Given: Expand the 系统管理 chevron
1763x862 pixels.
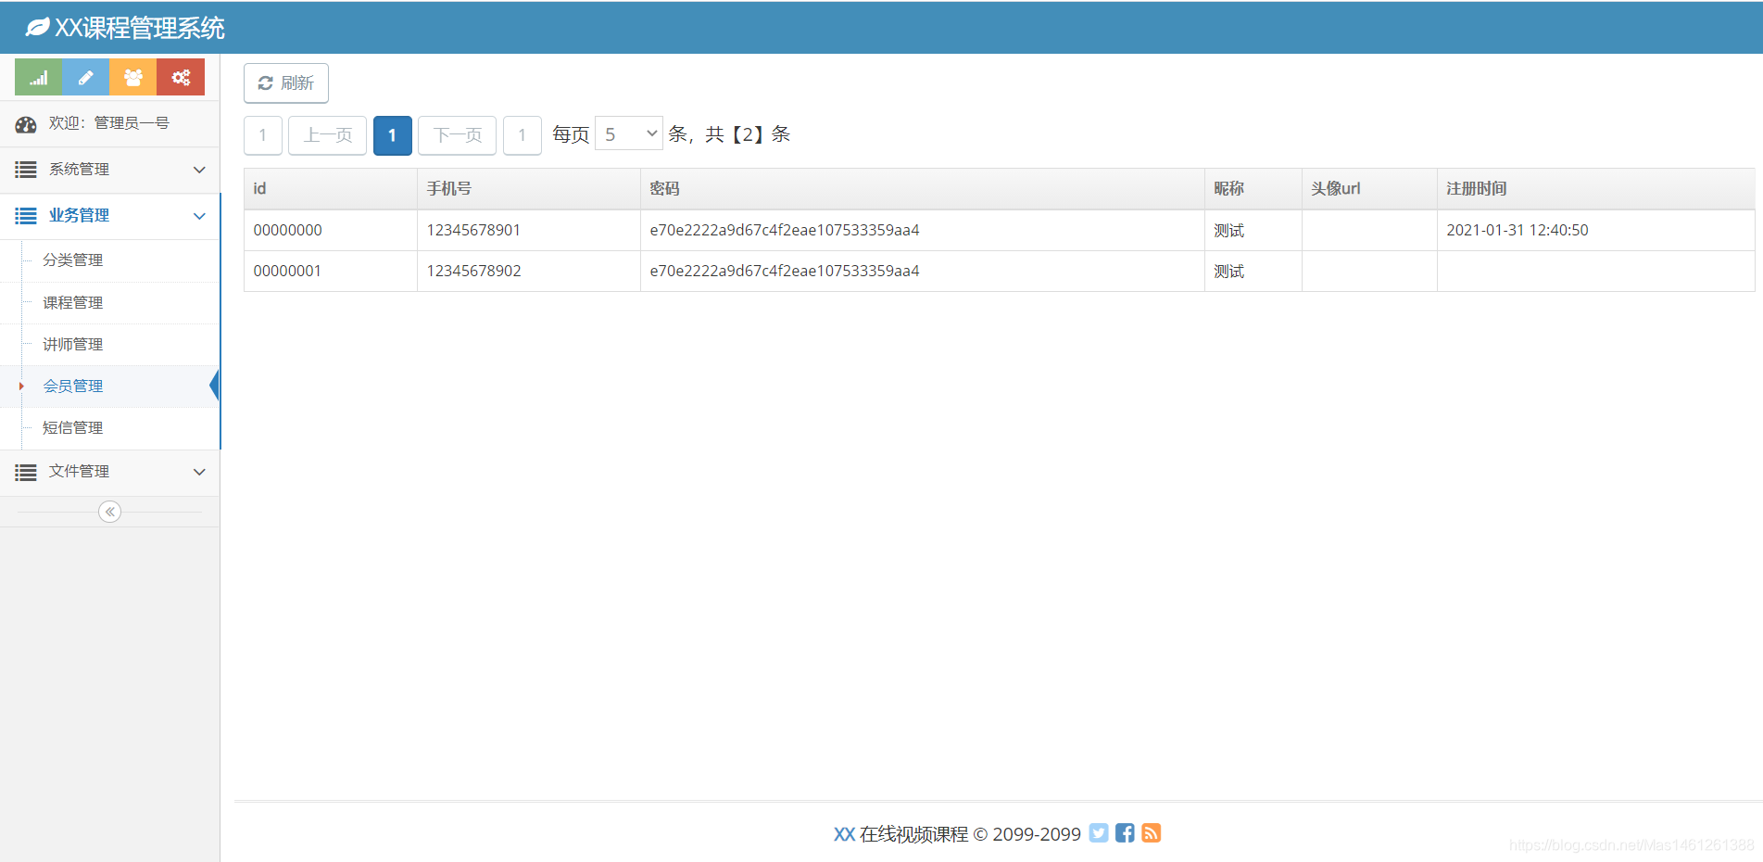Looking at the screenshot, I should point(199,170).
